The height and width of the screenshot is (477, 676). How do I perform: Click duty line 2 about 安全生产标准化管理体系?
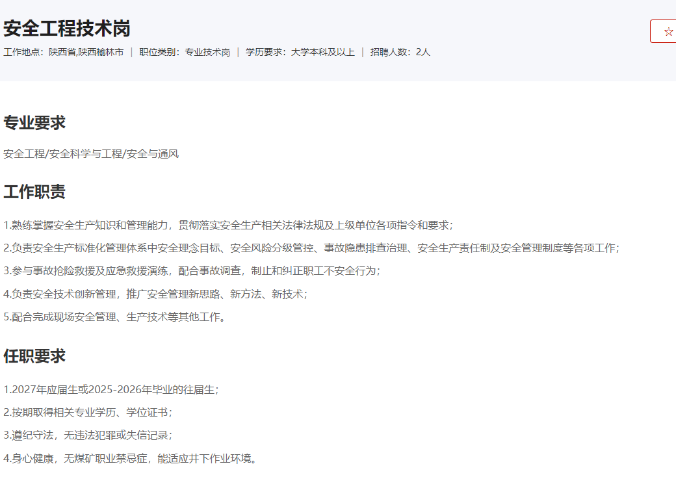point(311,248)
